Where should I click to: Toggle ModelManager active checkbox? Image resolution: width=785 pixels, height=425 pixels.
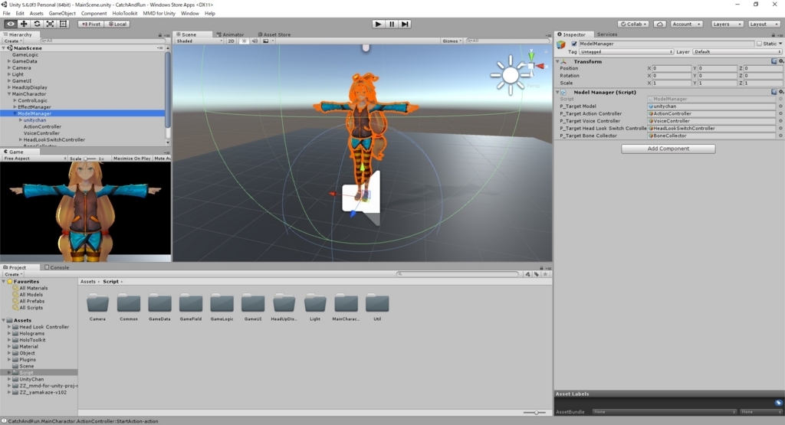click(574, 44)
